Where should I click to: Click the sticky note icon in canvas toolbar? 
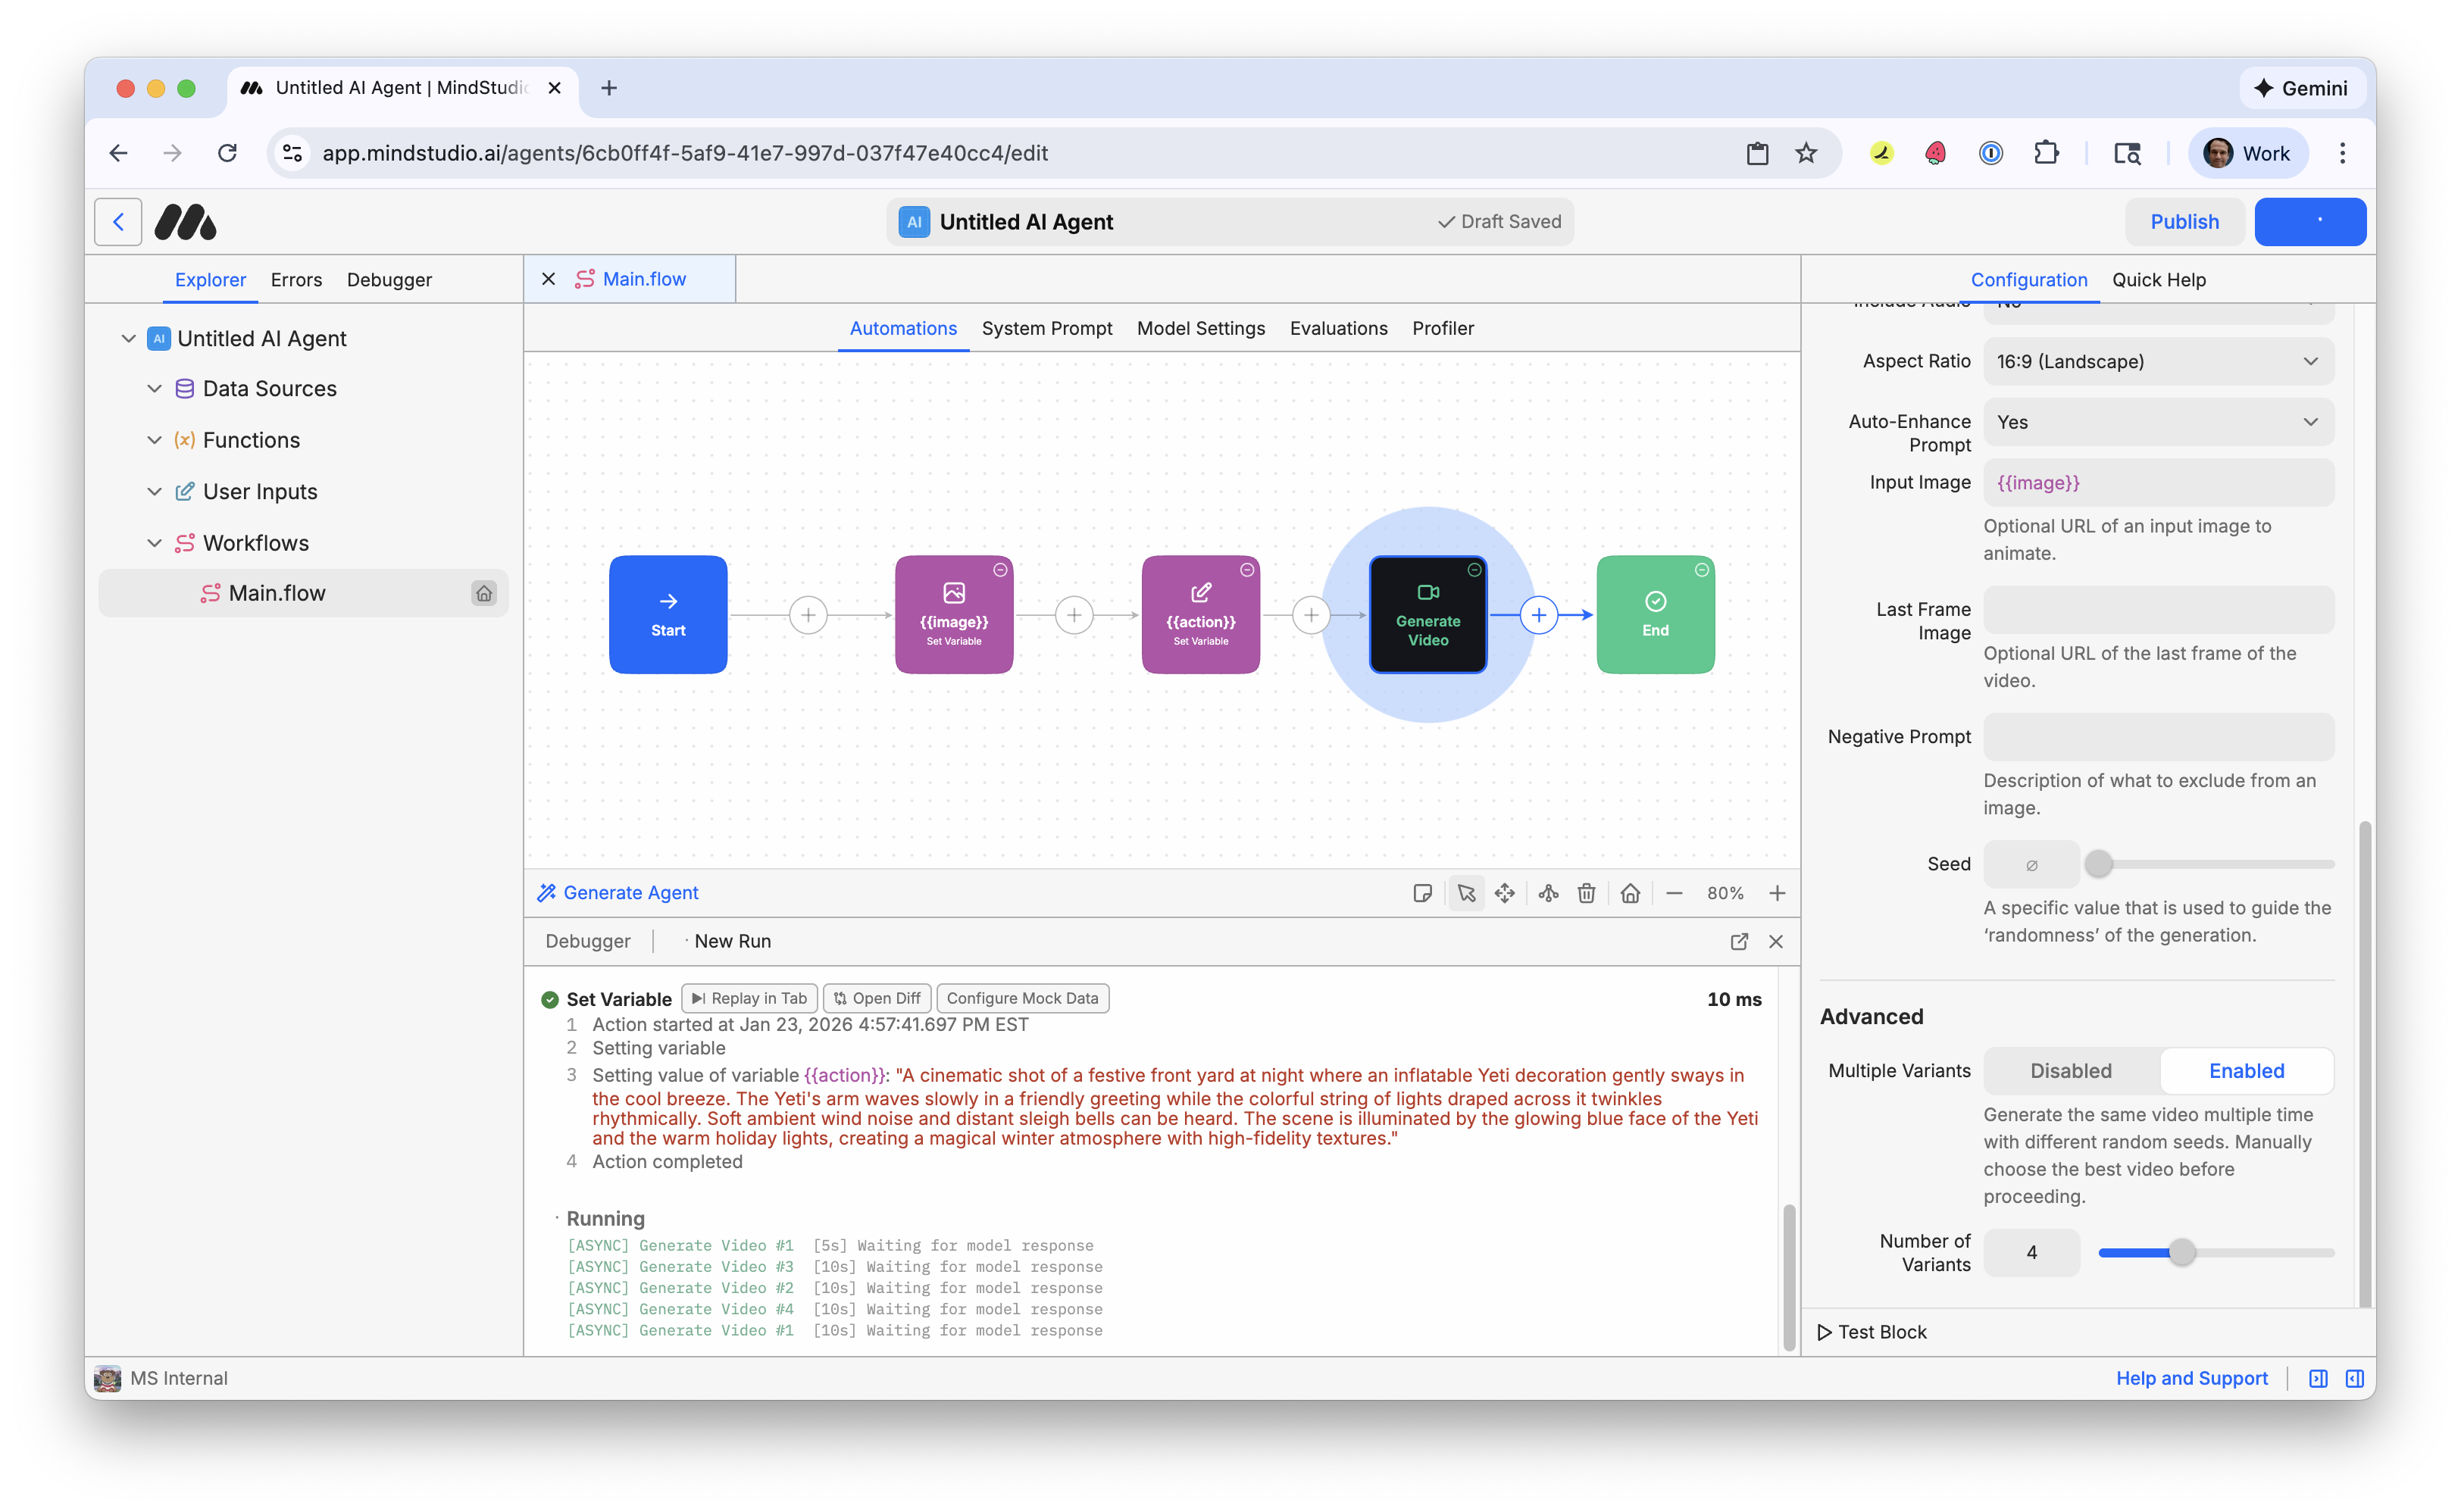click(1423, 893)
